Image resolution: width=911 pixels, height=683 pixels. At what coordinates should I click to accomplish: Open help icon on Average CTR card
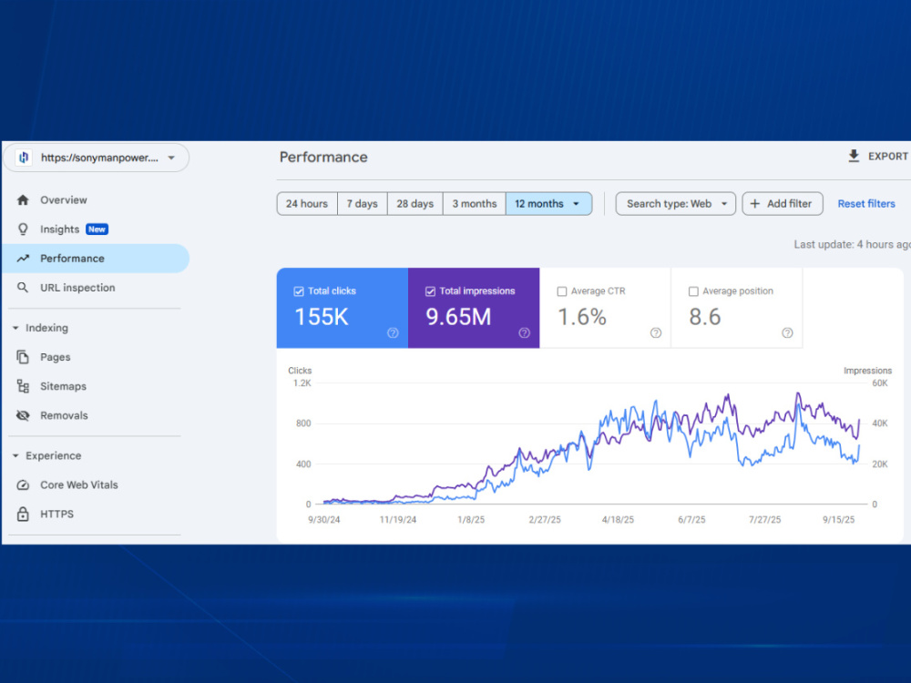click(656, 332)
